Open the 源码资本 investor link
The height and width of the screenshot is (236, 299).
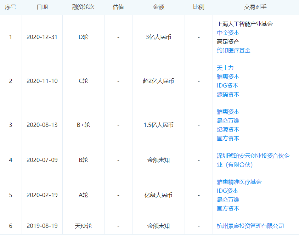click(x=228, y=94)
